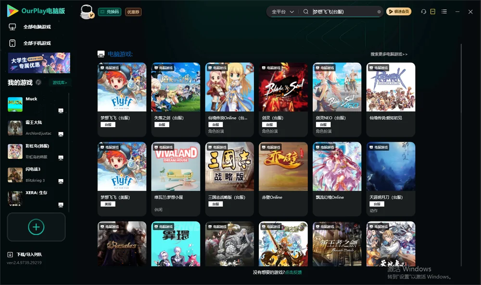This screenshot has width=481, height=285.
Task: Click the 兑换码 redeem code button
Action: pos(110,12)
